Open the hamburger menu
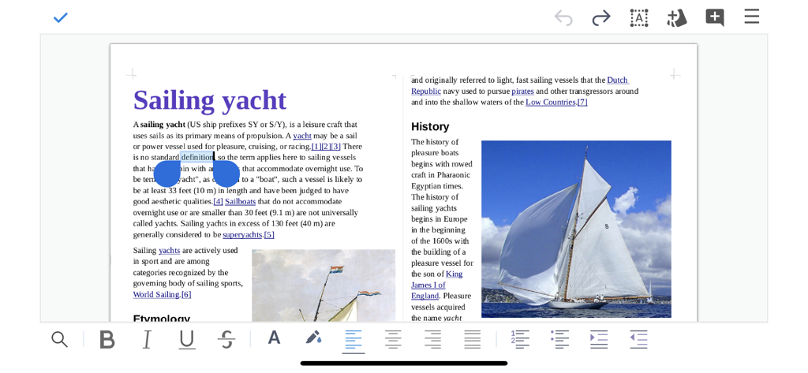Screen dimensions: 808x373 tap(752, 17)
